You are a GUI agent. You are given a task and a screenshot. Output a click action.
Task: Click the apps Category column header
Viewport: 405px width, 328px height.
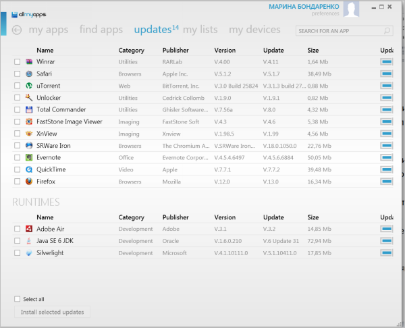pos(131,51)
